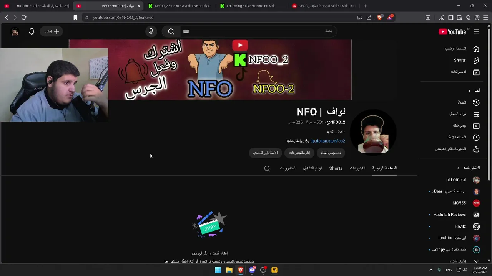Click Customize channel button
Viewport: 492px width, 276px height.
331,153
